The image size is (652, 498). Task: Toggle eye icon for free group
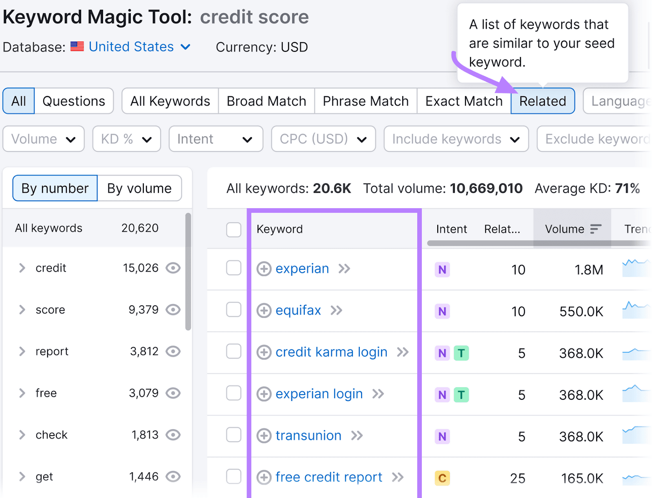[x=173, y=393]
